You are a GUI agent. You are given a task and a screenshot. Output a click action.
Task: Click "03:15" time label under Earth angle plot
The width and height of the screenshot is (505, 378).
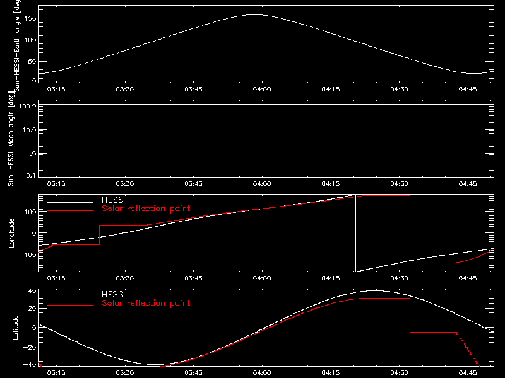click(56, 89)
